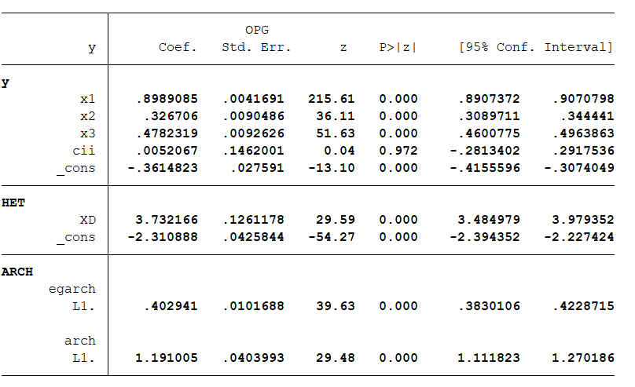Click the OPG label above Std. Err.
The width and height of the screenshot is (635, 387).
pyautogui.click(x=257, y=30)
